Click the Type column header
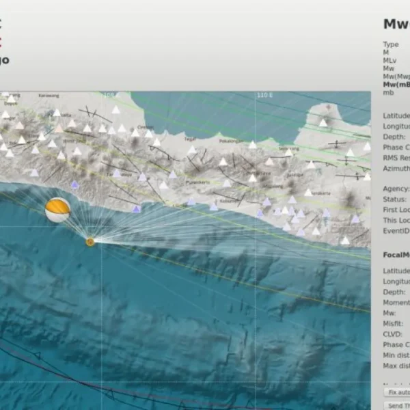Screen dimensions: 410x410 coord(391,44)
